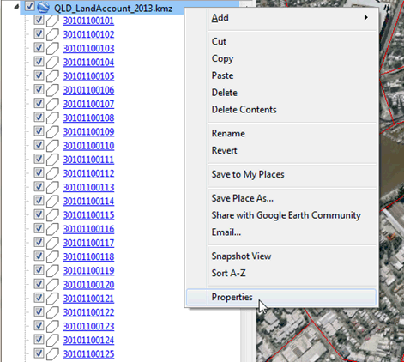
Task: Click polygon icon next to 30101100110
Action: pyautogui.click(x=52, y=146)
